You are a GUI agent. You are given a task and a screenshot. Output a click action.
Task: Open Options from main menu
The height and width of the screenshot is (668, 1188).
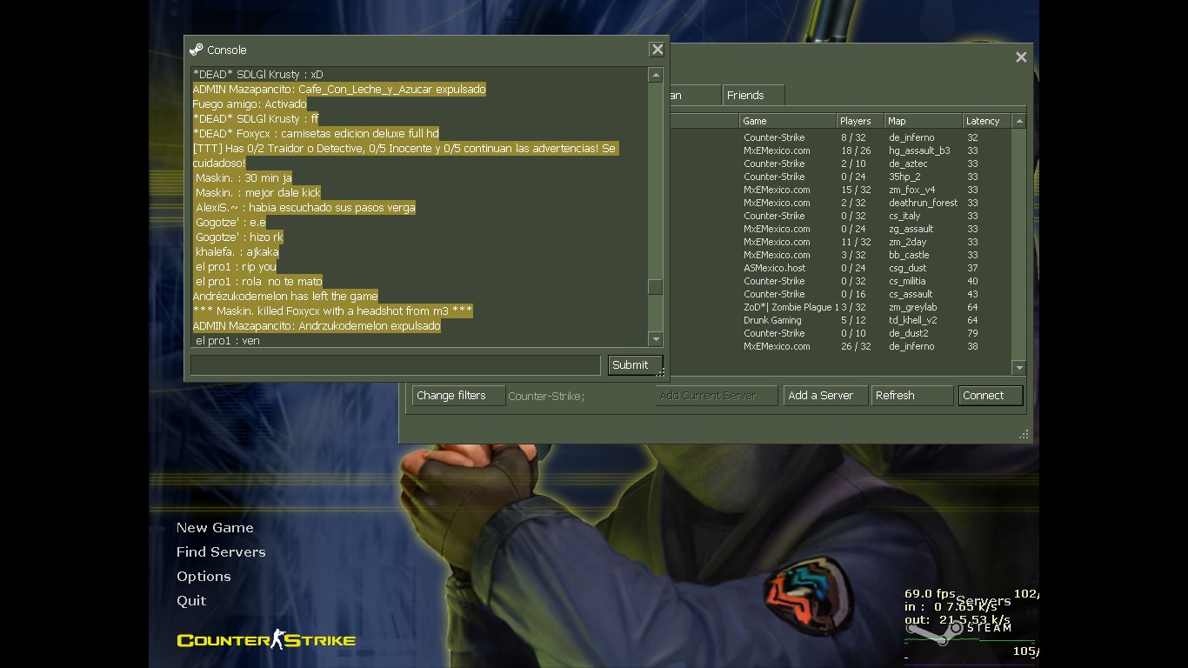[204, 577]
